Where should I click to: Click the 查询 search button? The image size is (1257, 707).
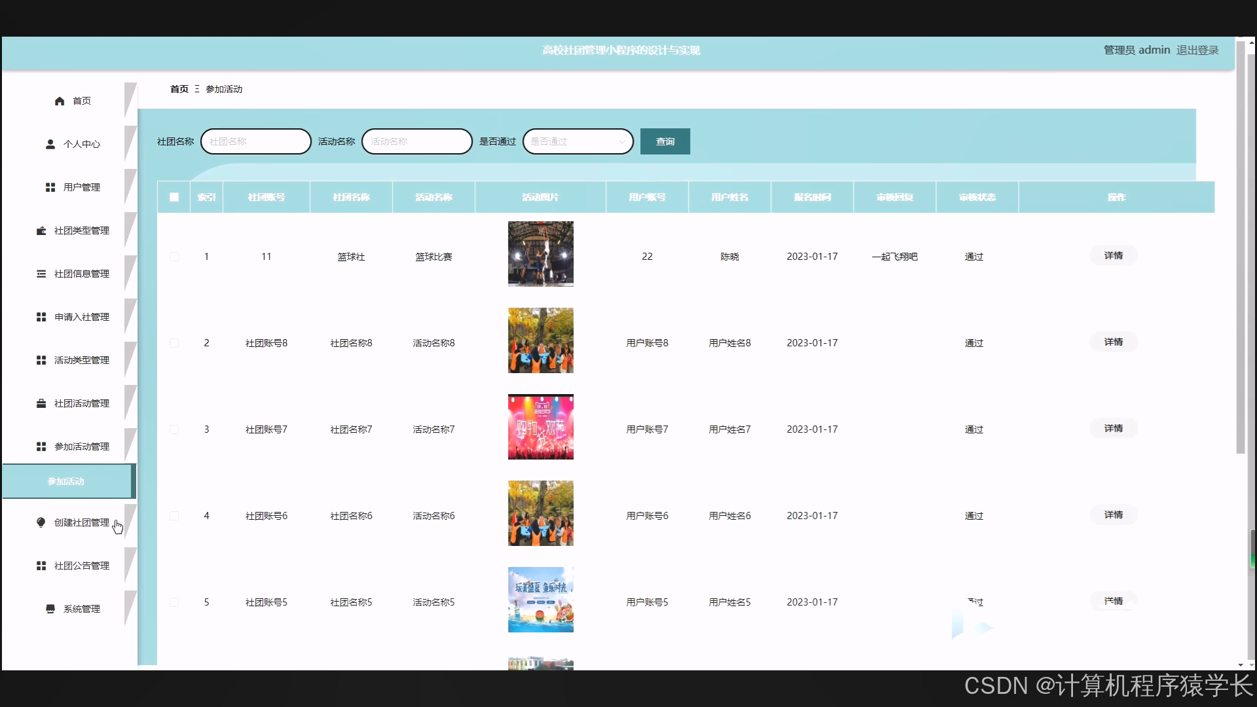[665, 141]
